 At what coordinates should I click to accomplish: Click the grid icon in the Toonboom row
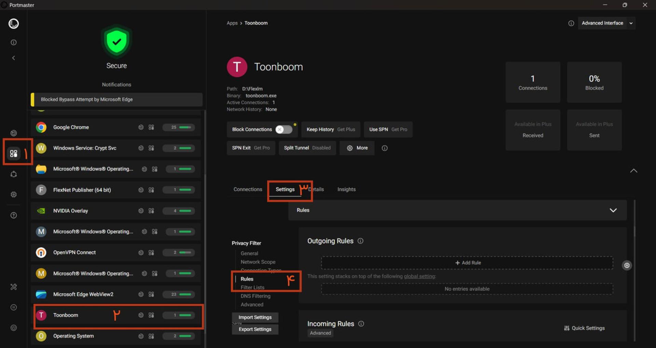(x=151, y=315)
